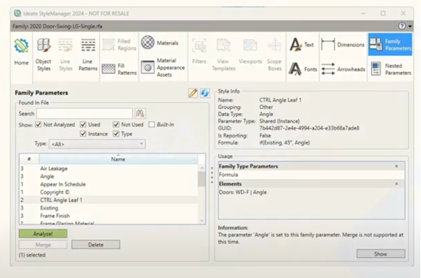Screen dimensions: 421x278
Task: Click the Show button
Action: 381,254
